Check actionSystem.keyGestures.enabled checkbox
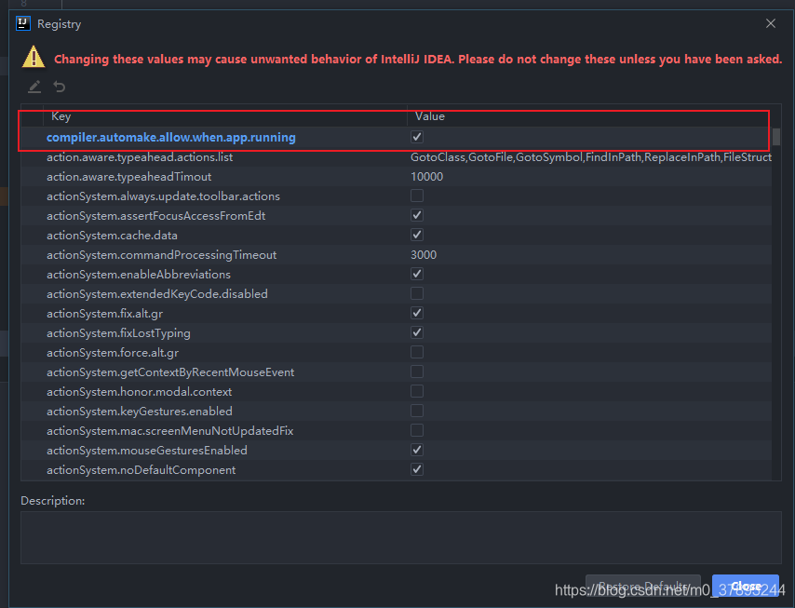 coord(417,411)
